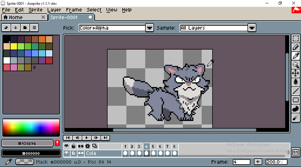Open the Edit menu
Screen dimensions: 301x167
click(19, 10)
